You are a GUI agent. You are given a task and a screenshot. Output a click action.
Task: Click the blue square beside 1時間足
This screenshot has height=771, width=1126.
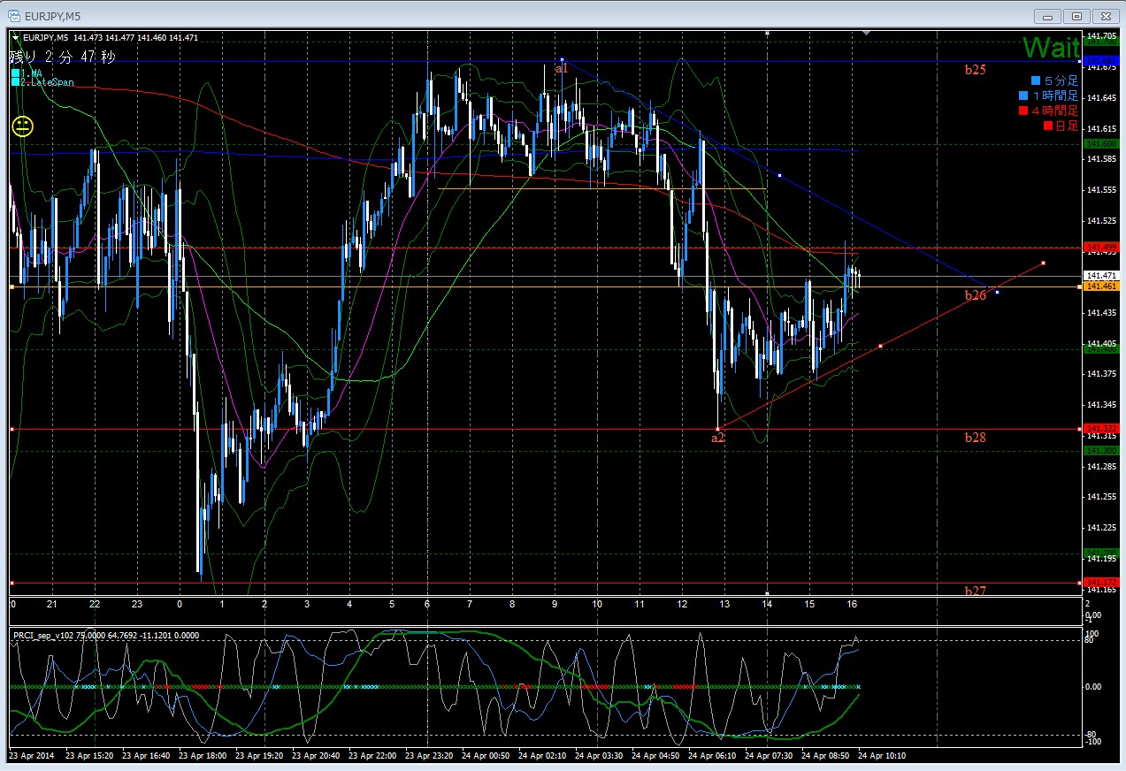coord(1023,95)
